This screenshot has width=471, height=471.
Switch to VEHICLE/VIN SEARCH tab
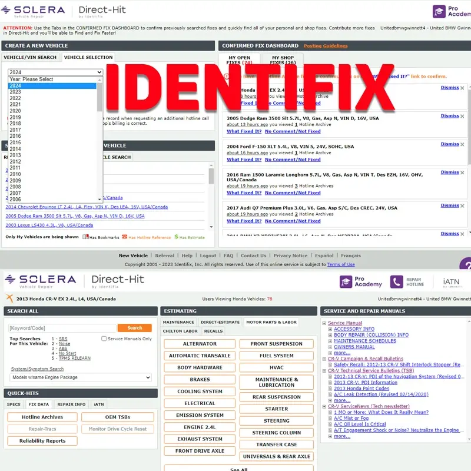(x=30, y=57)
